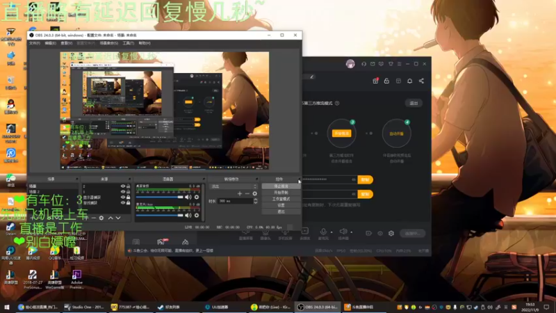This screenshot has width=556, height=313.
Task: Copy the first stream key with the 复制 button
Action: [366, 179]
